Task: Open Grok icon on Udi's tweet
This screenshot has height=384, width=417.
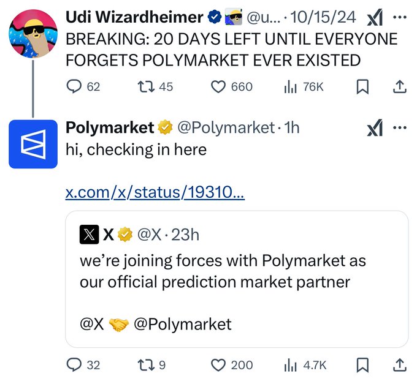Action: pos(374,20)
